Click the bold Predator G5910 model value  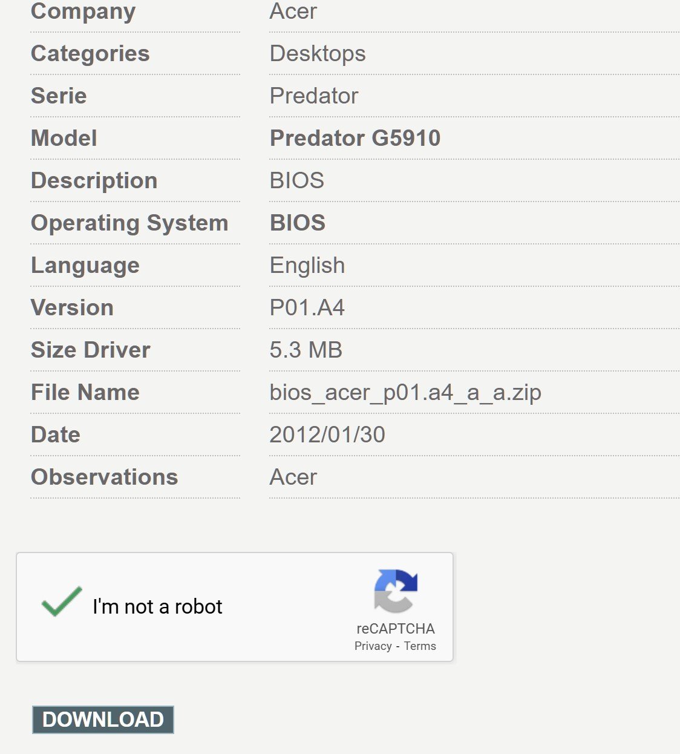tap(355, 138)
